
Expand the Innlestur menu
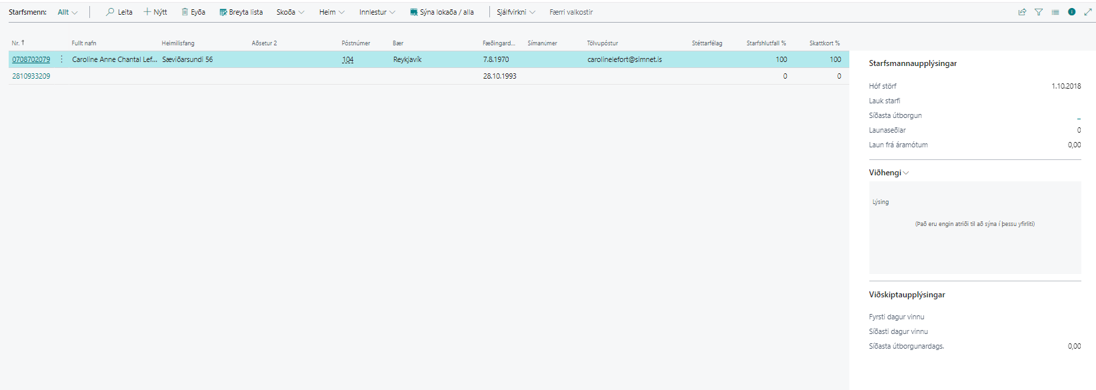coord(377,12)
